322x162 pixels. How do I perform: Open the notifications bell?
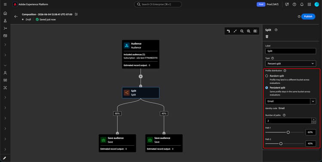tap(302, 4)
